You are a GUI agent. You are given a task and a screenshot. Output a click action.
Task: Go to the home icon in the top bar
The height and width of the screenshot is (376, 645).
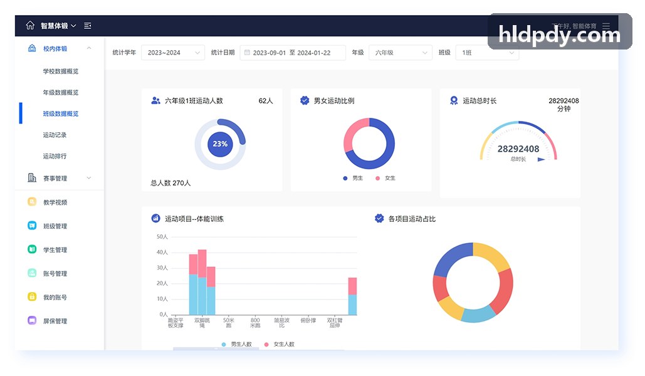[x=30, y=26]
